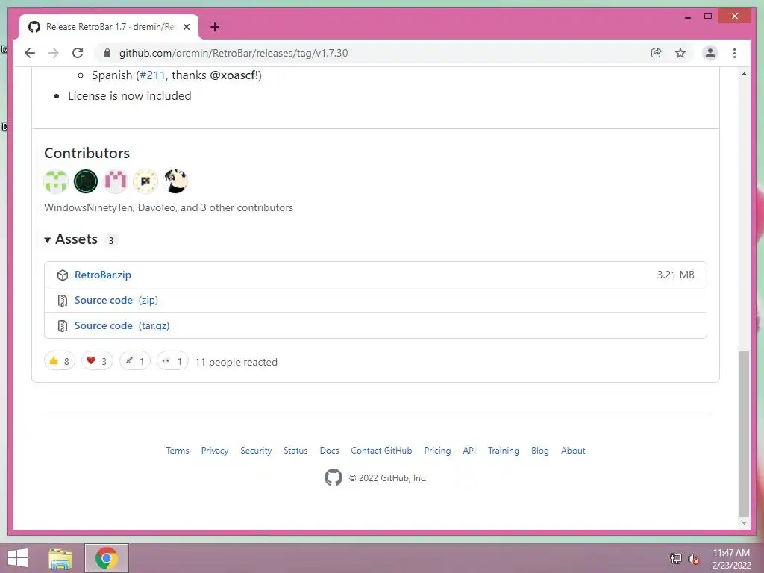The height and width of the screenshot is (573, 764).
Task: Click the vertical scrollbar thumb
Action: tap(744, 433)
